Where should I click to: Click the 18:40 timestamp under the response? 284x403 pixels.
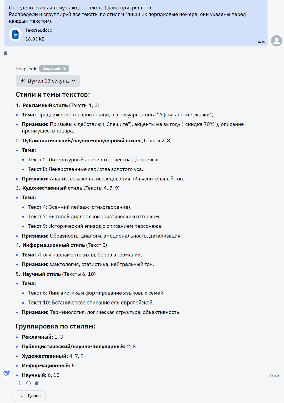pos(274,375)
